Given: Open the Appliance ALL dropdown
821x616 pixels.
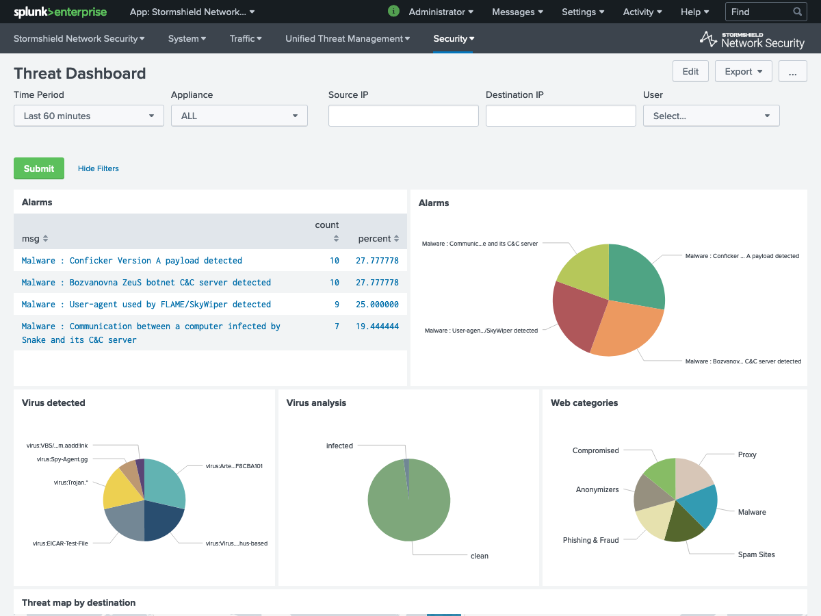Looking at the screenshot, I should [x=239, y=116].
